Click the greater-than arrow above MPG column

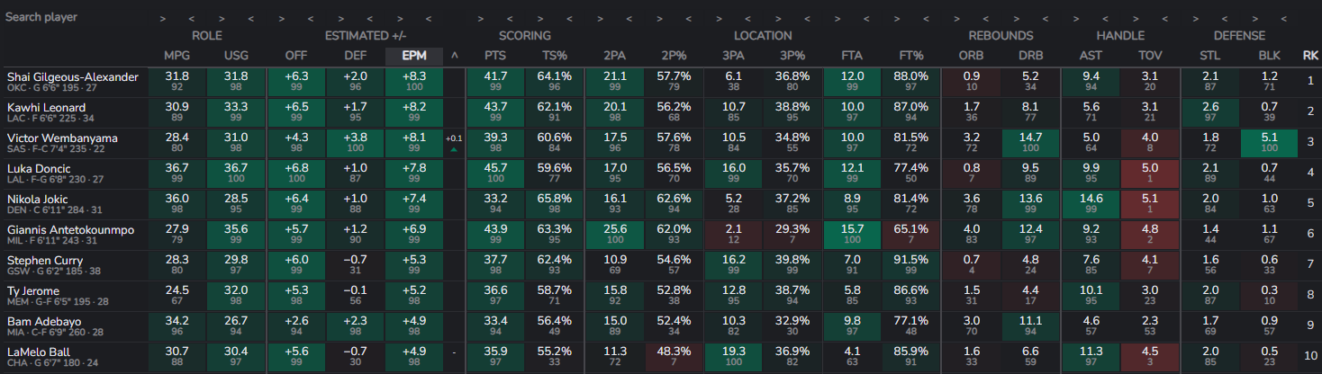pyautogui.click(x=162, y=18)
